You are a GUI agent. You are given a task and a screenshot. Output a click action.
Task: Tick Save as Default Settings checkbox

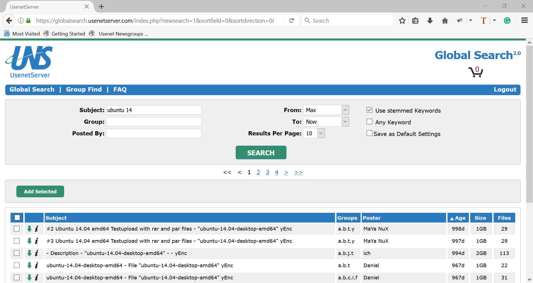coord(369,133)
